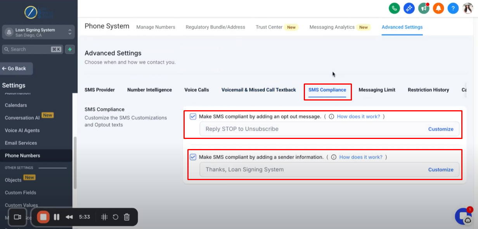Open Custom Fields settings
Viewport: 478px width, 229px height.
point(21,193)
